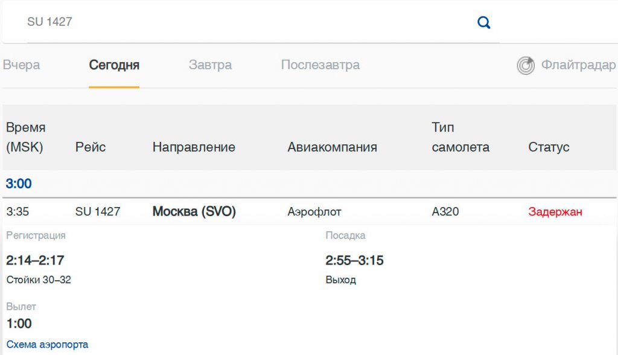This screenshot has height=355, width=618.
Task: Click the red Задержан status
Action: 555,212
